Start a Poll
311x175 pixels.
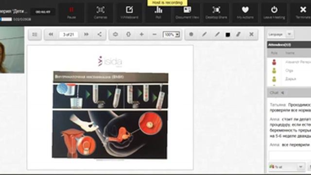tap(158, 13)
